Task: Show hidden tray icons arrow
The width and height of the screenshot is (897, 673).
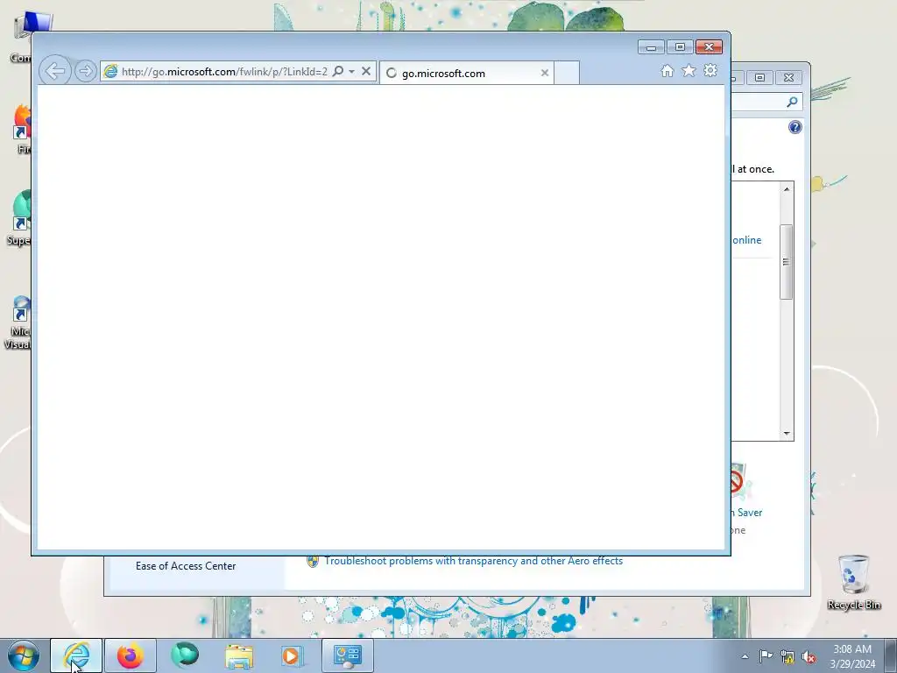Action: click(745, 656)
